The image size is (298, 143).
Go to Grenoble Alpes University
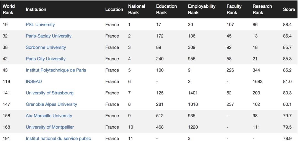[x=51, y=104]
